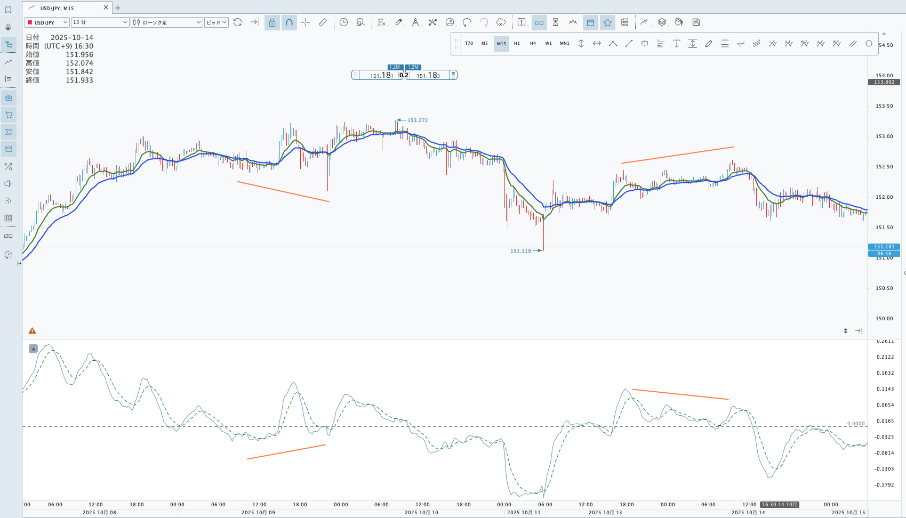Open the ローソク足 chart type dropdown
Screen dimensions: 906x518
(166, 22)
